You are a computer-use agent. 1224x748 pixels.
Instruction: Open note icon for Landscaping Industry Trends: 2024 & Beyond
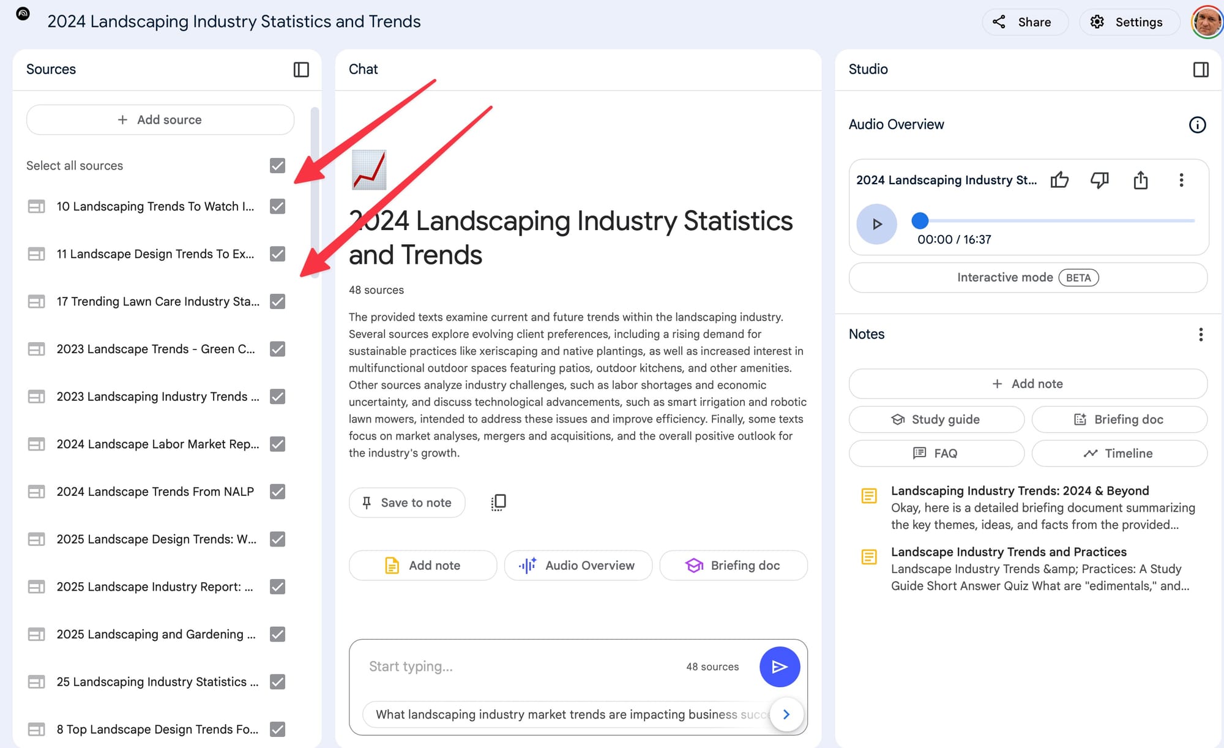(869, 496)
